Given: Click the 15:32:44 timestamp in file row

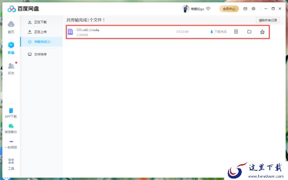Looking at the screenshot, I should point(182,32).
